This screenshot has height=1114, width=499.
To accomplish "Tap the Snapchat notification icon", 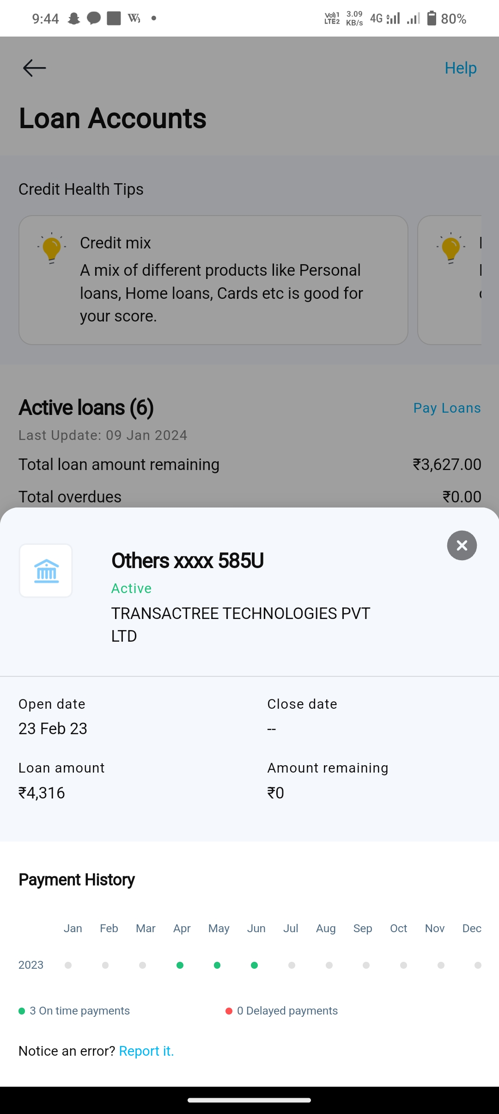I will click(x=74, y=19).
